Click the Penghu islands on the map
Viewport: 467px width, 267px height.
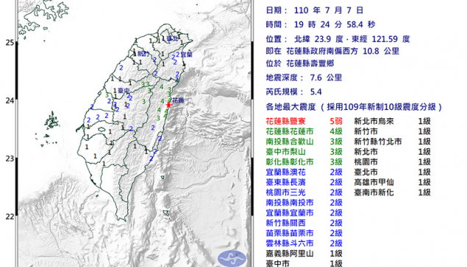point(51,121)
